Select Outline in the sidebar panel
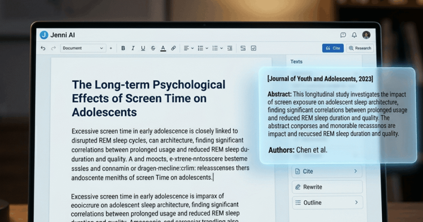 (x=327, y=203)
